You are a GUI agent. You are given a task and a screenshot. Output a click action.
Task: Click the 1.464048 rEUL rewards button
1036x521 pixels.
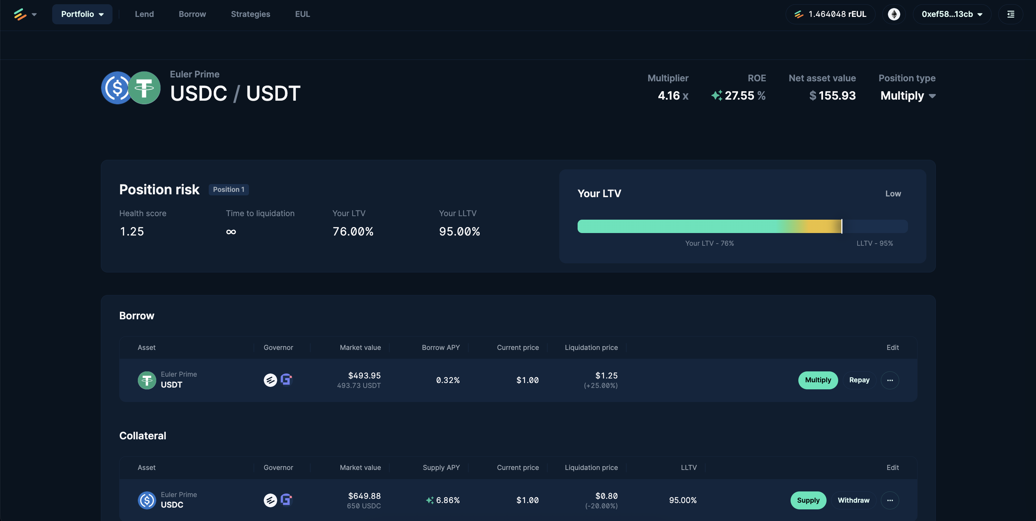click(x=830, y=14)
